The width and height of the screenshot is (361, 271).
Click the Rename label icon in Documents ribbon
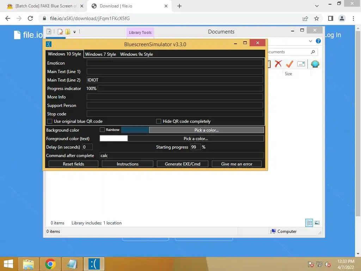tap(301, 64)
